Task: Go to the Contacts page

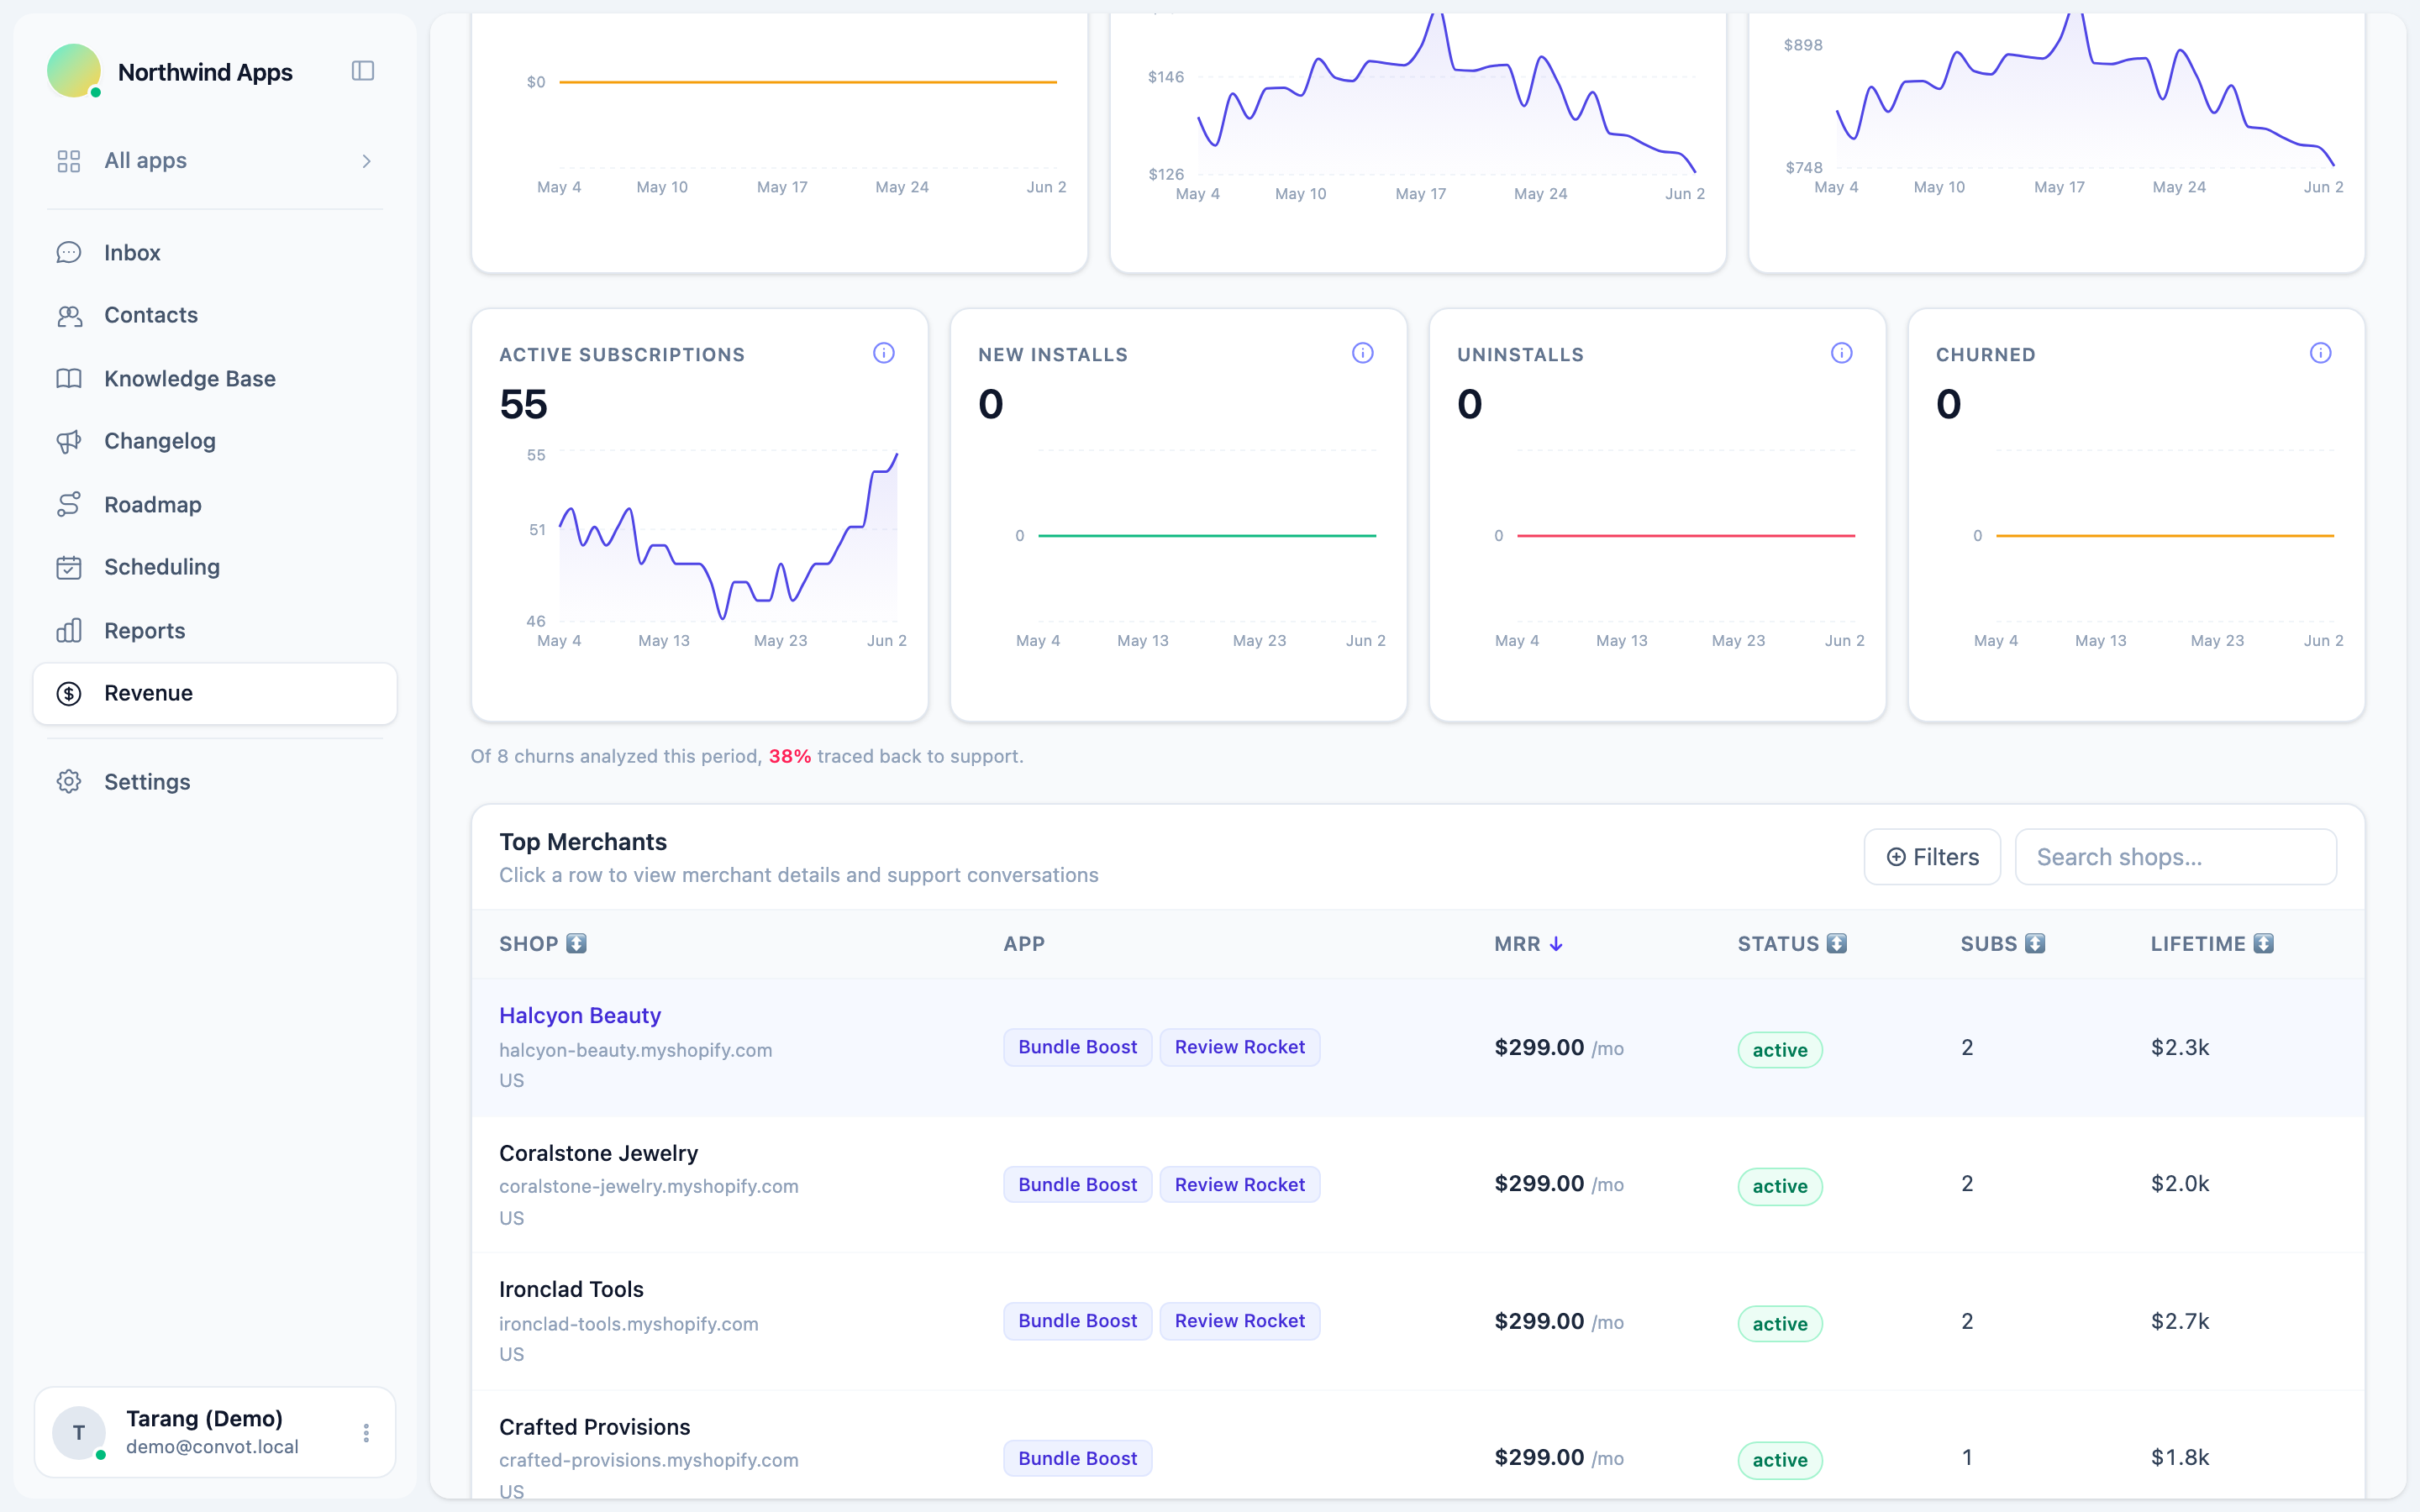Action: (215, 316)
